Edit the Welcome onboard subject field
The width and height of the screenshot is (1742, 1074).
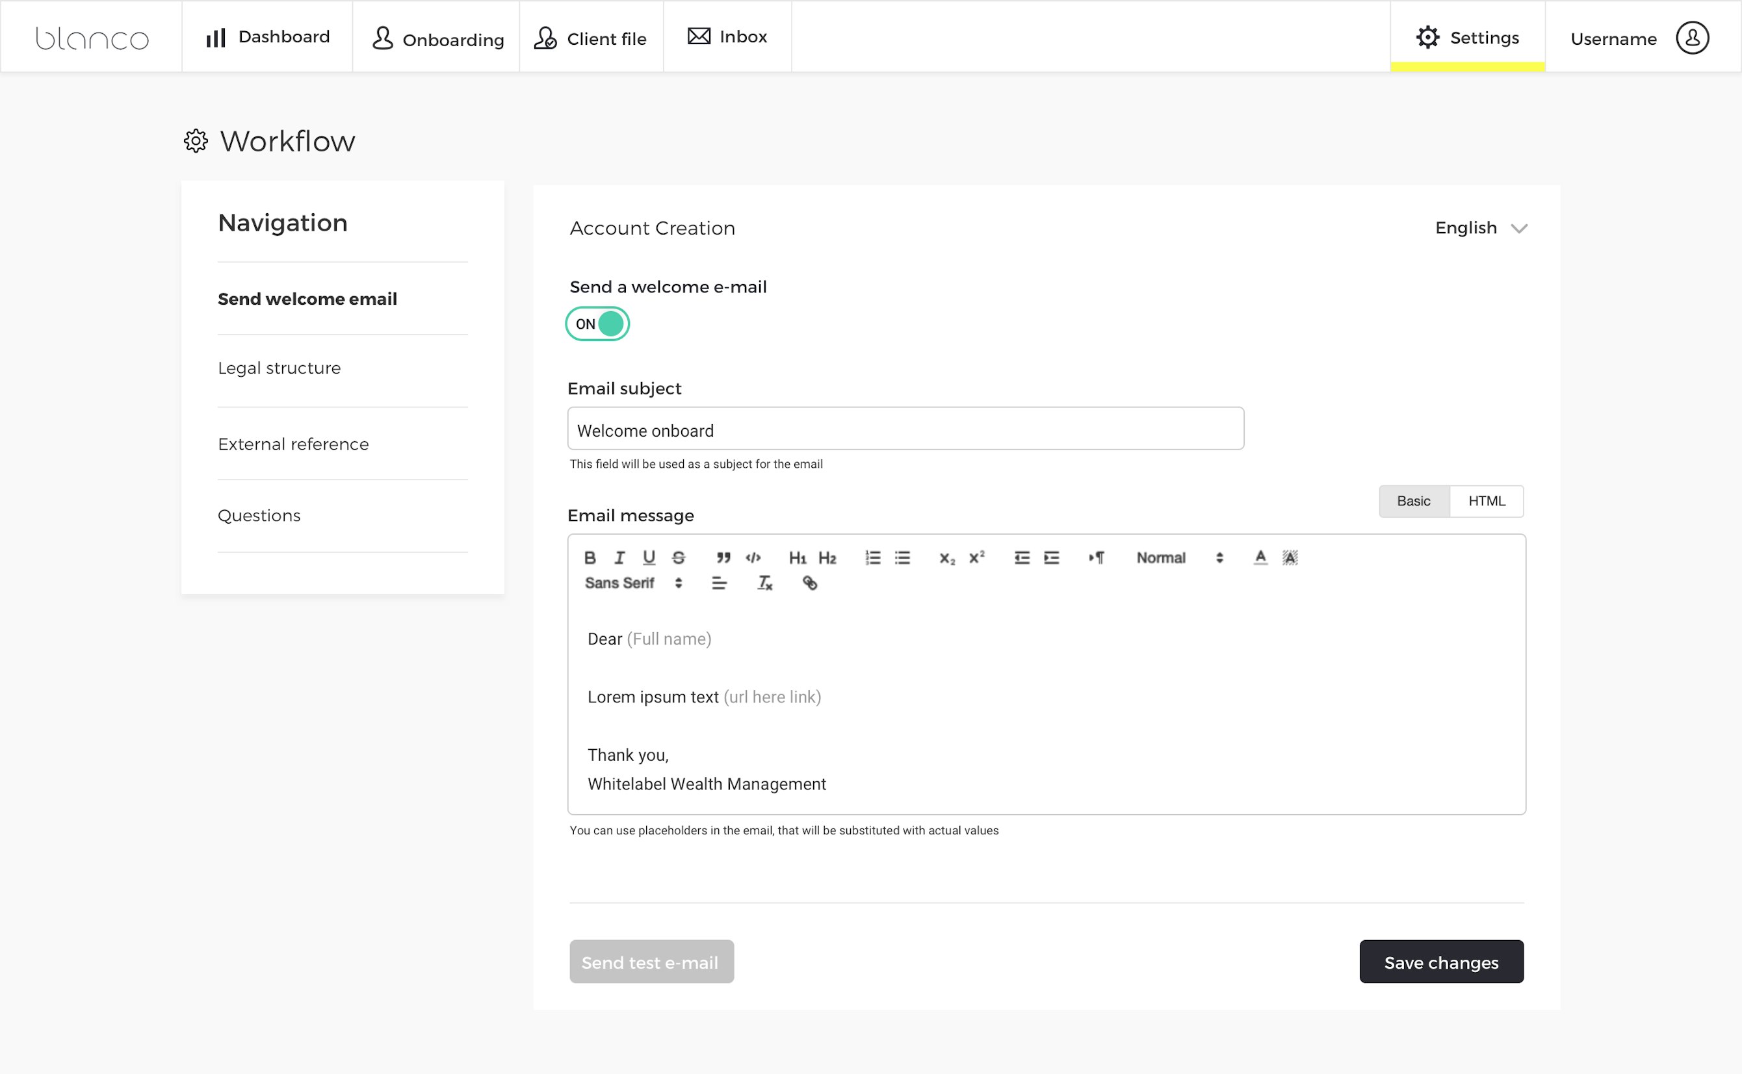(x=904, y=429)
